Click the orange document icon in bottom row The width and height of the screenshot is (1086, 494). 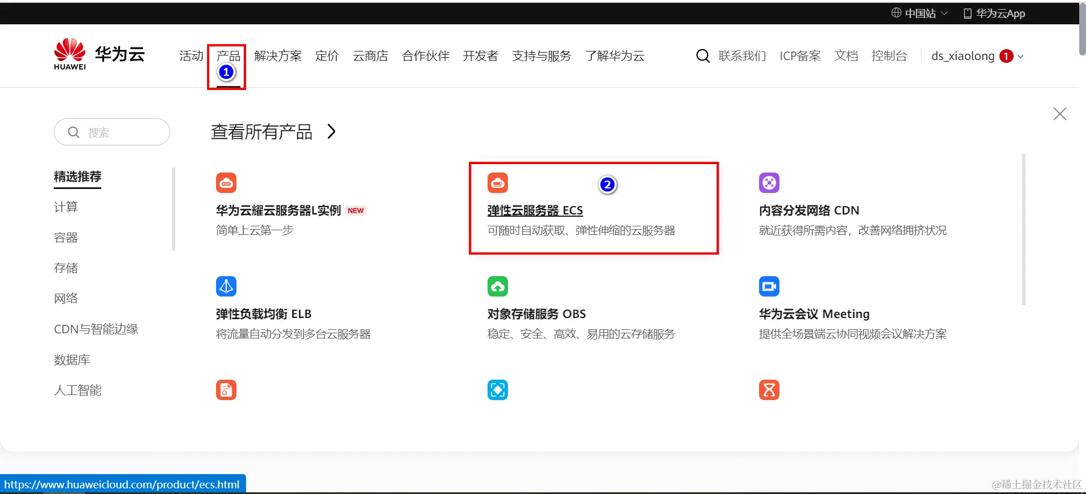[226, 390]
